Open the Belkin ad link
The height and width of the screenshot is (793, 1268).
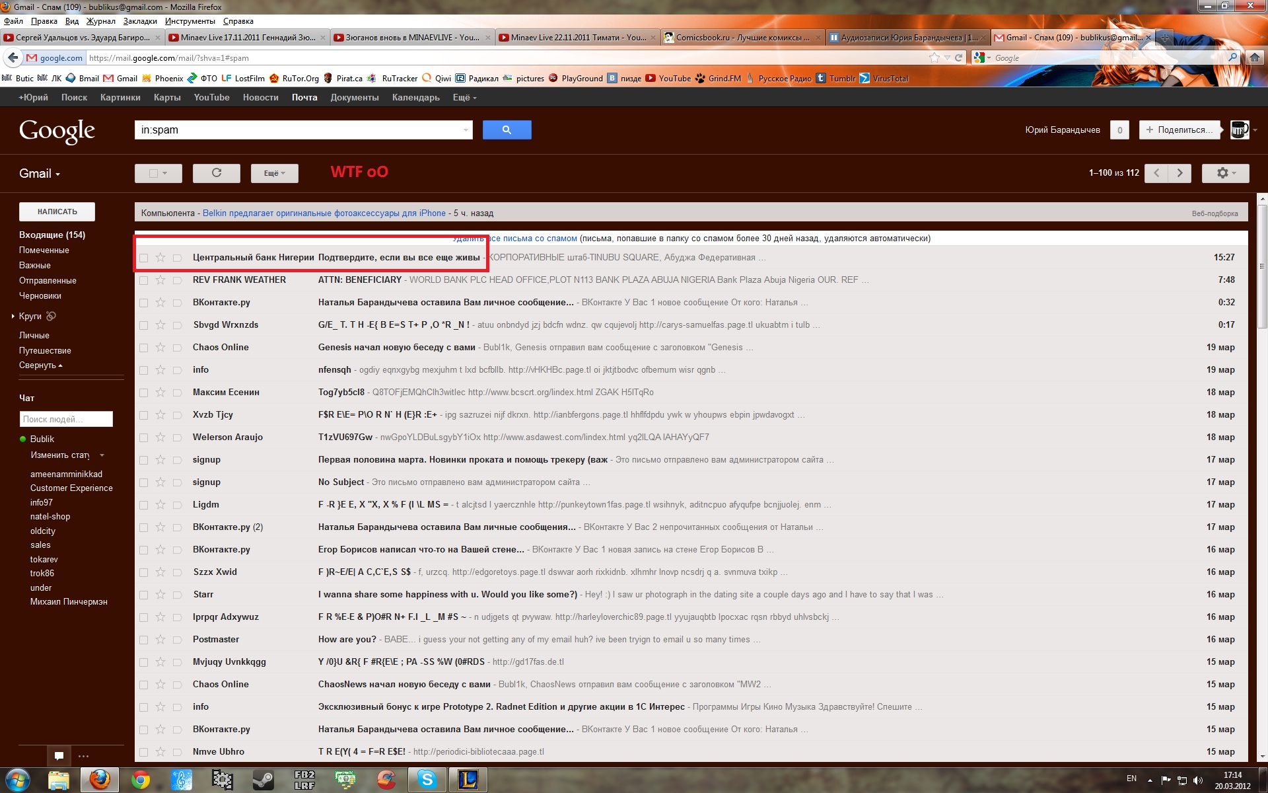pyautogui.click(x=324, y=213)
